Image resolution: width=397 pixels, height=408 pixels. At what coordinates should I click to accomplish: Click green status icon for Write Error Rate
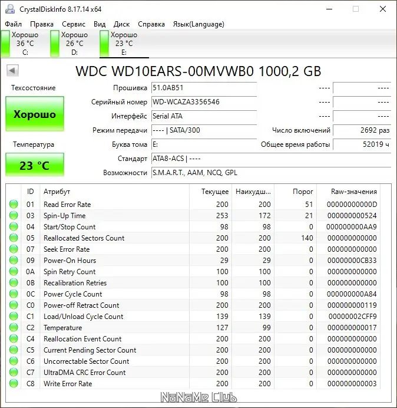coord(14,383)
